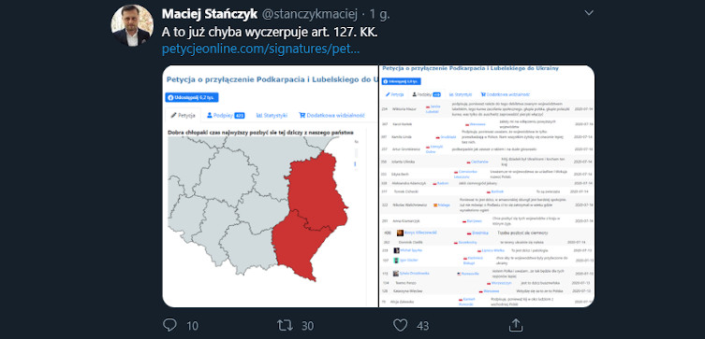Click the retweet count 30
Viewport: 705px width, 339px height.
[307, 326]
